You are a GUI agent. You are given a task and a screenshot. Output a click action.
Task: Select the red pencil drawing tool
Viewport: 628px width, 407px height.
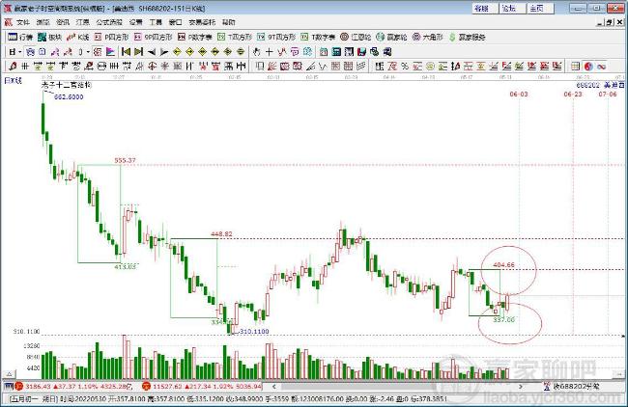click(13, 66)
